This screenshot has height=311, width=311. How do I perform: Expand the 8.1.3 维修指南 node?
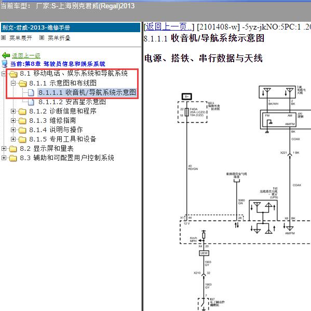13,120
